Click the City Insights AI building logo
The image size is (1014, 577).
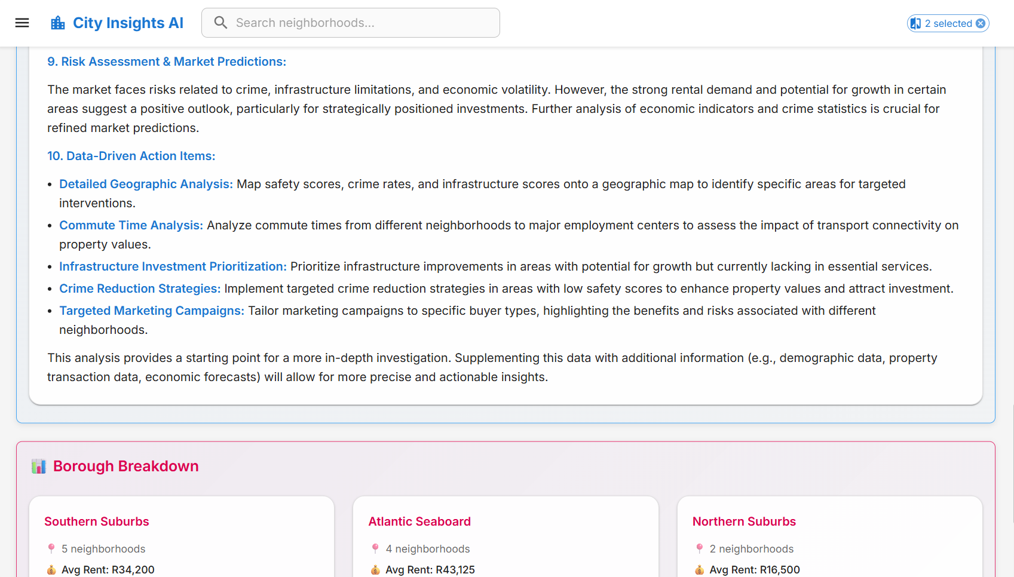coord(58,23)
